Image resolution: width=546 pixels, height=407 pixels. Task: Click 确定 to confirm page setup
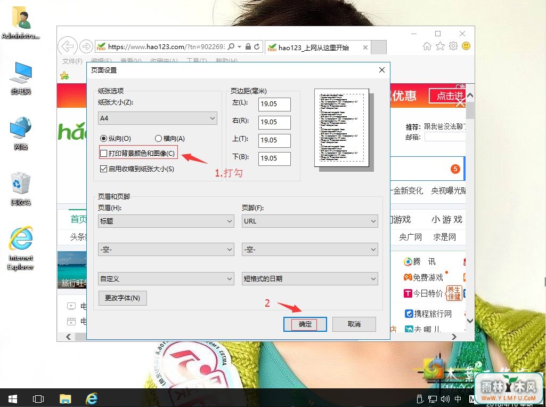(305, 324)
